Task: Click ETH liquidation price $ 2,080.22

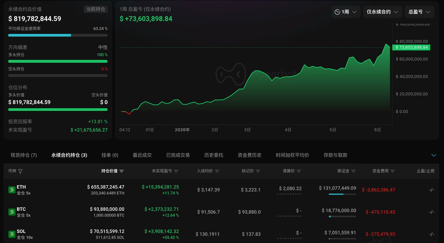Action: (290, 188)
